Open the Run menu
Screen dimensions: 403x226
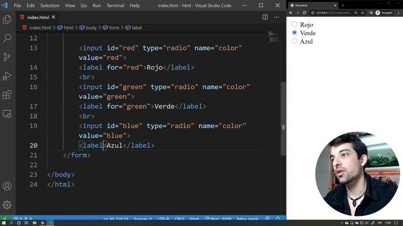(96, 6)
